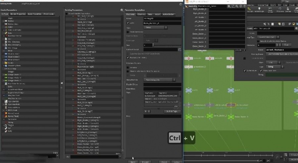The width and height of the screenshot is (298, 163).
Task: Toggle the Write Values checkbox
Action: [245, 71]
